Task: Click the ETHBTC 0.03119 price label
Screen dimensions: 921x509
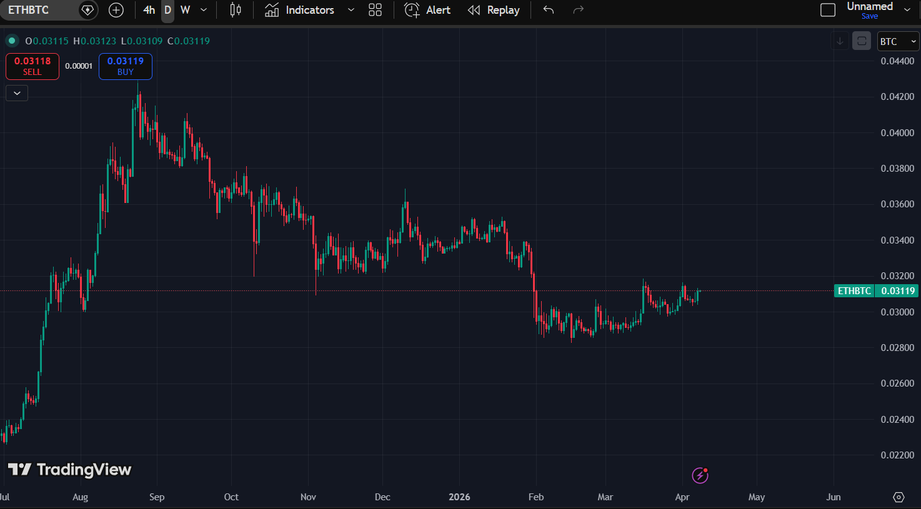Action: (x=877, y=291)
